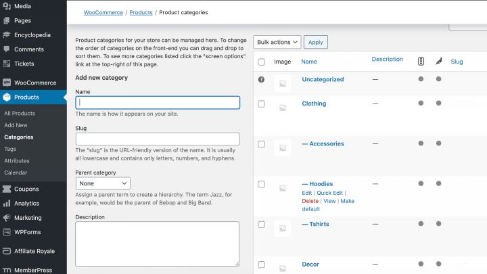This screenshot has width=487, height=274.
Task: Click Quick Edit under Hoodies
Action: tap(329, 193)
